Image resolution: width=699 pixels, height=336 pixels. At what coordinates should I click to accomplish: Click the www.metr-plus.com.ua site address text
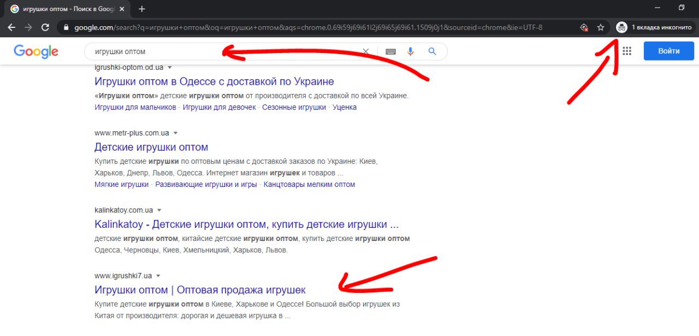132,133
